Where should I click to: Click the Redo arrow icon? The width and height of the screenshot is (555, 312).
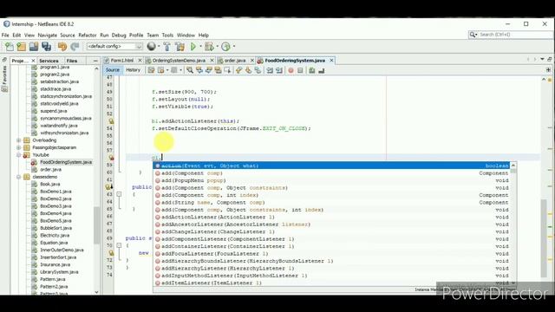point(75,46)
